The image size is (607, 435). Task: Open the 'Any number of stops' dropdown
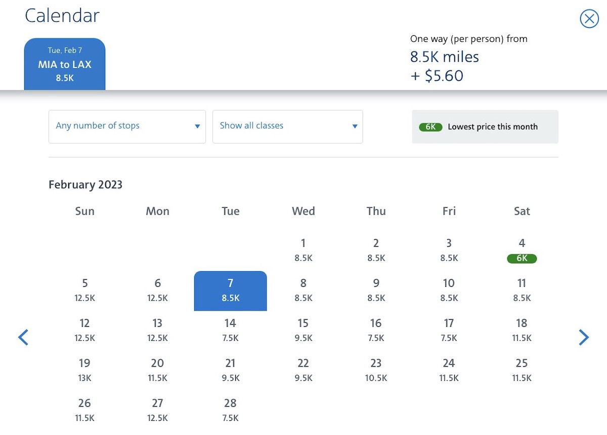pos(127,126)
